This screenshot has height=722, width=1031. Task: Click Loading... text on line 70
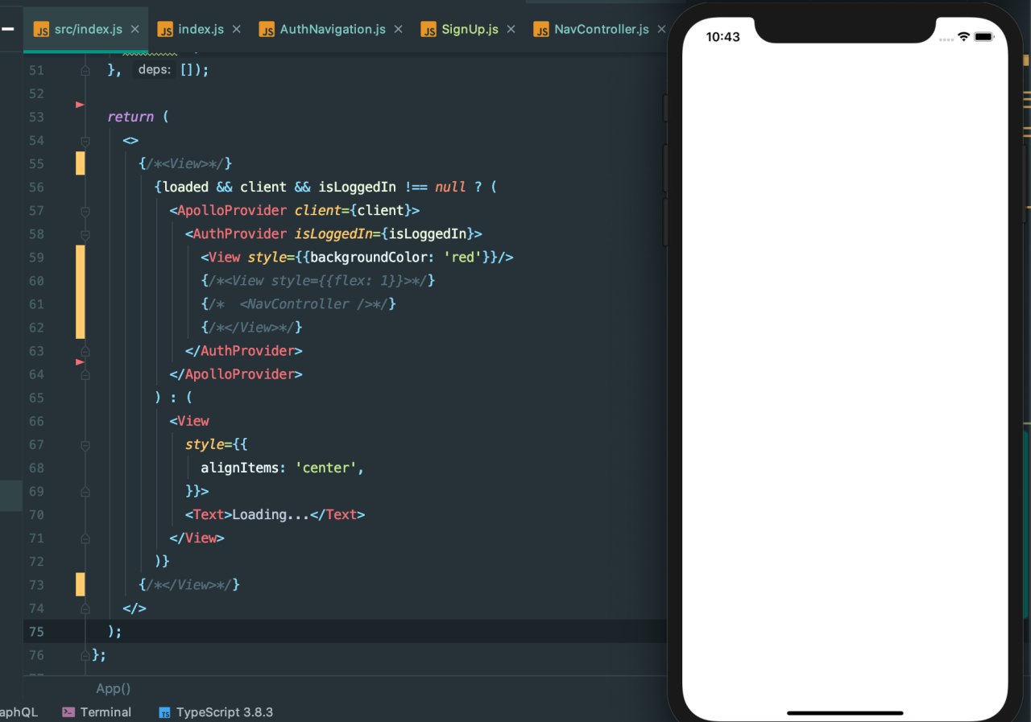[x=271, y=514]
